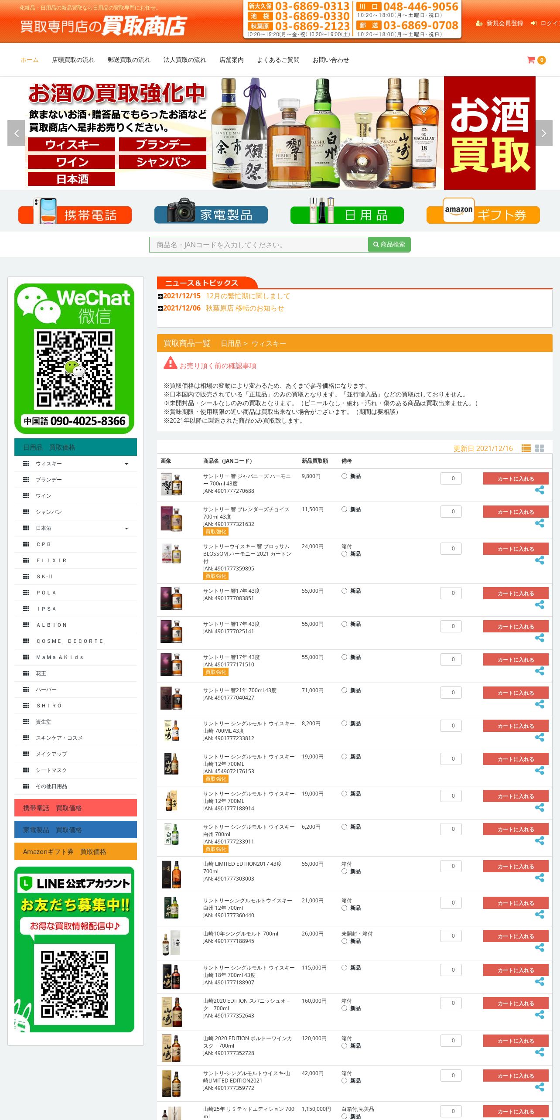Click the 携帯電話 category banner
Image resolution: width=560 pixels, height=1120 pixels.
pos(75,211)
